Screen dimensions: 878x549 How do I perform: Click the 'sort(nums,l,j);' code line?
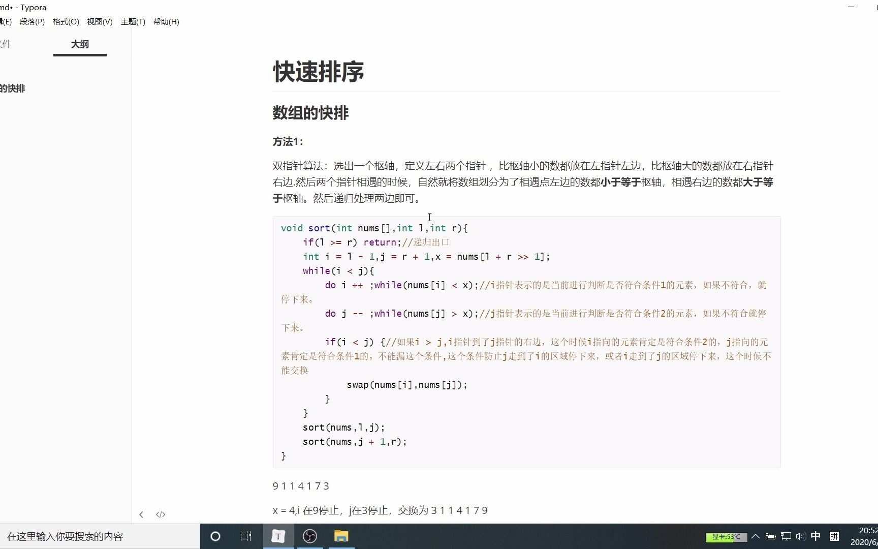[344, 428]
